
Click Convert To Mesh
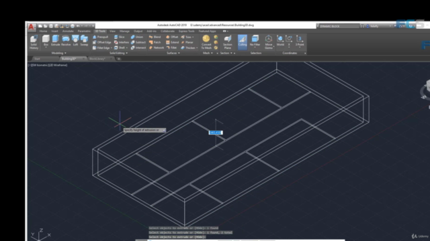[206, 42]
